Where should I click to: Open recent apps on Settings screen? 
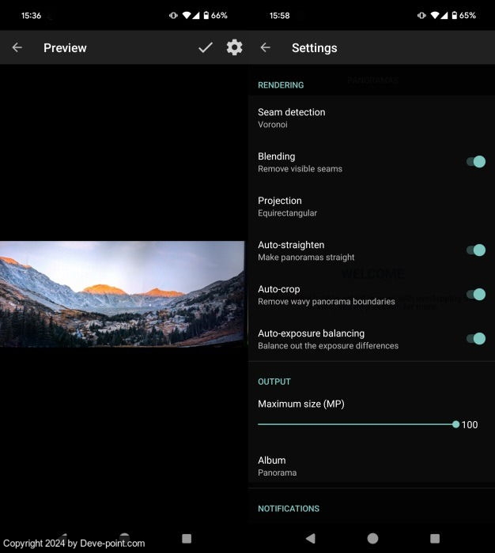point(435,538)
